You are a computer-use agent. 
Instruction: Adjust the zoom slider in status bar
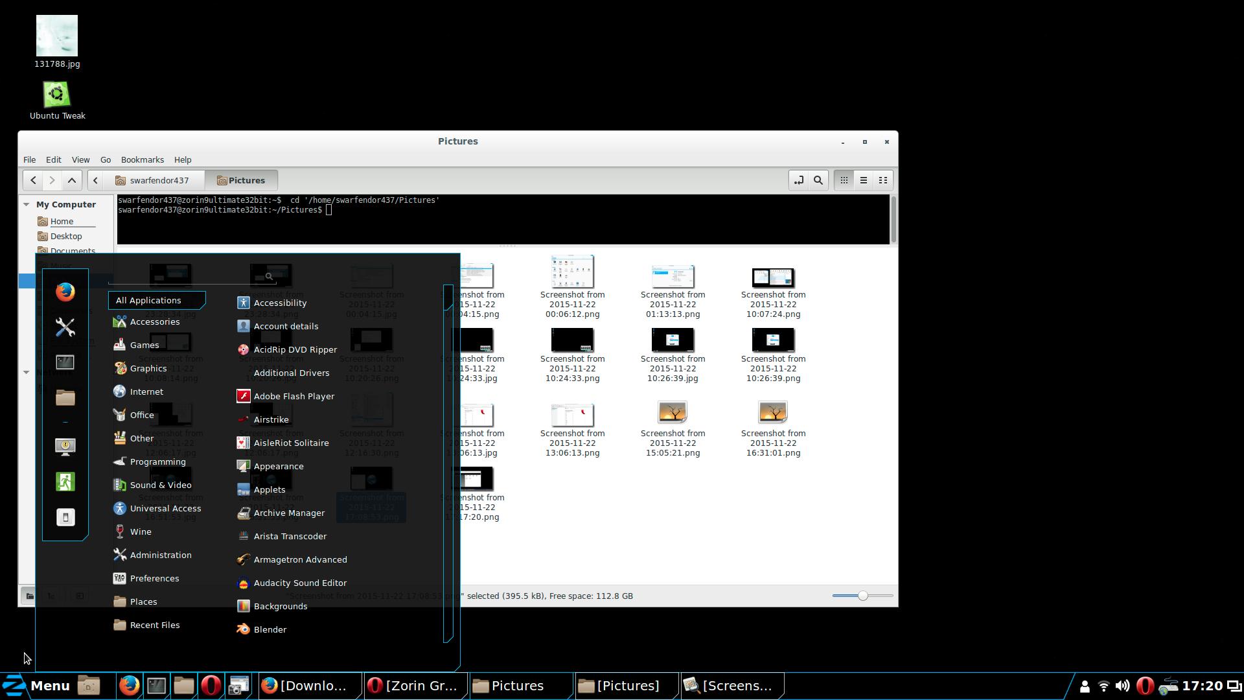862,596
